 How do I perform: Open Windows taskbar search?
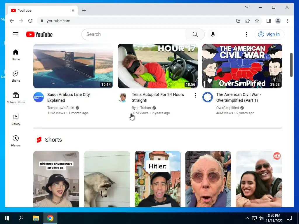click(x=21, y=218)
